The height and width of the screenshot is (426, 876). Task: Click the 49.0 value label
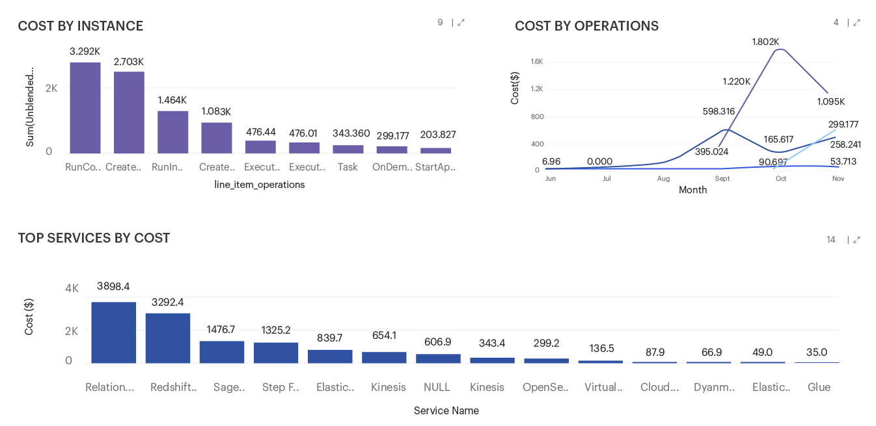coord(762,352)
